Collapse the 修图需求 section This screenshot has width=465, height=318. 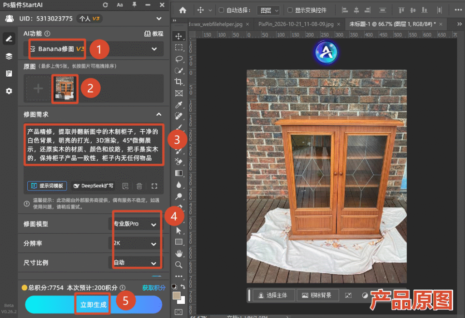(159, 114)
